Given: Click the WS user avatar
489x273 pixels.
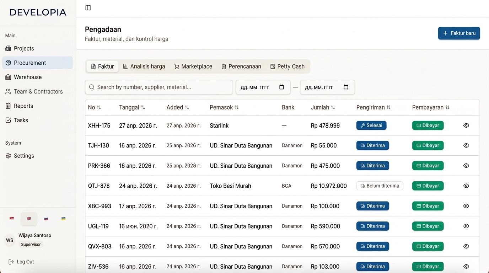Looking at the screenshot, I should tap(10, 240).
